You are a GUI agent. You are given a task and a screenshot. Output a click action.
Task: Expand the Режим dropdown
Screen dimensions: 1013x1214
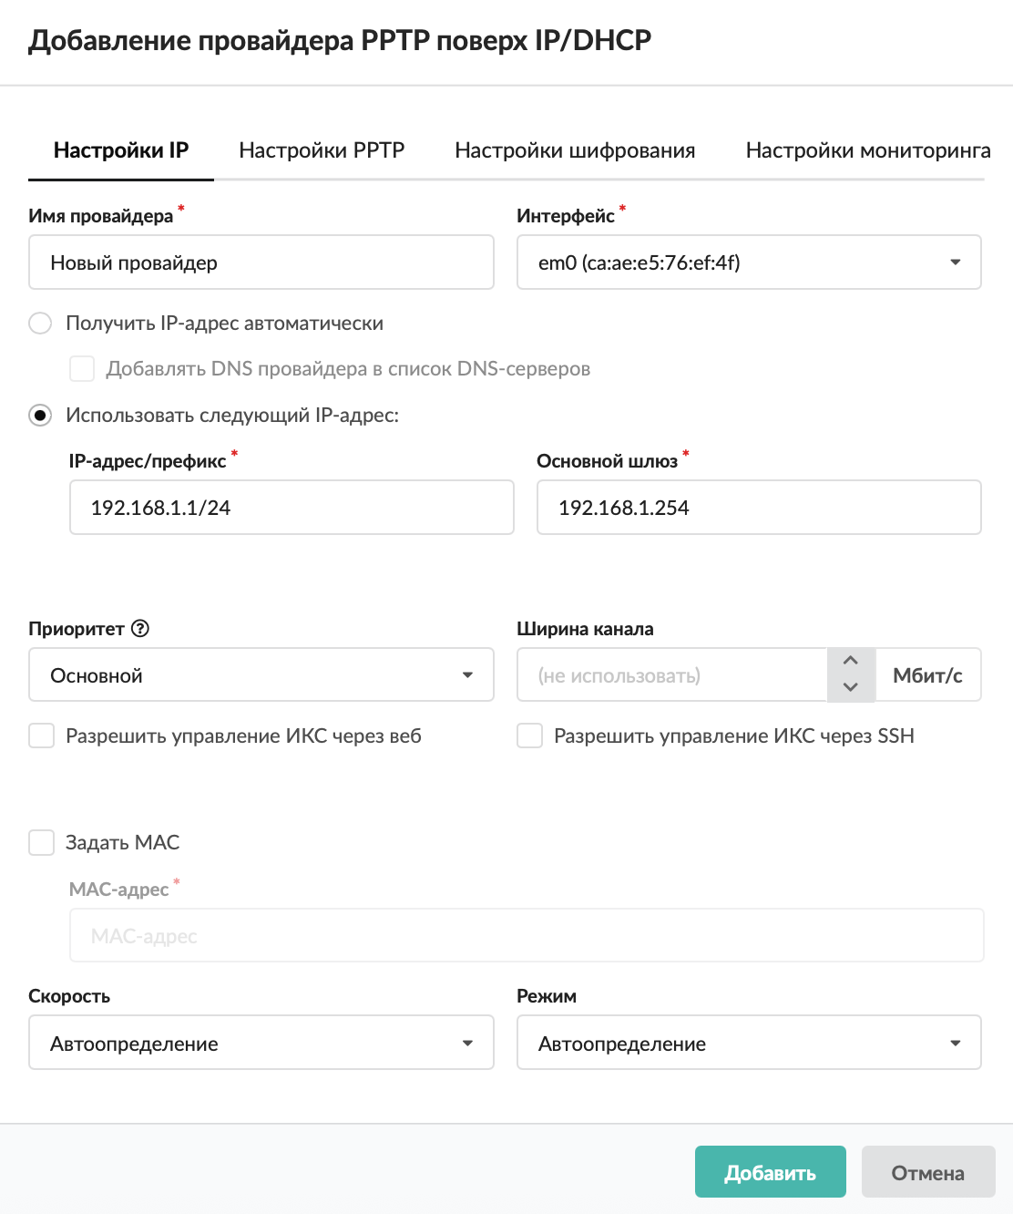(x=748, y=1043)
